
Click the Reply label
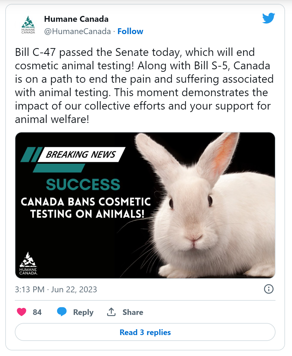pos(83,312)
